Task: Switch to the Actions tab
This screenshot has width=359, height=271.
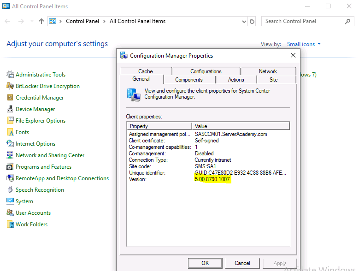Action: click(x=236, y=80)
